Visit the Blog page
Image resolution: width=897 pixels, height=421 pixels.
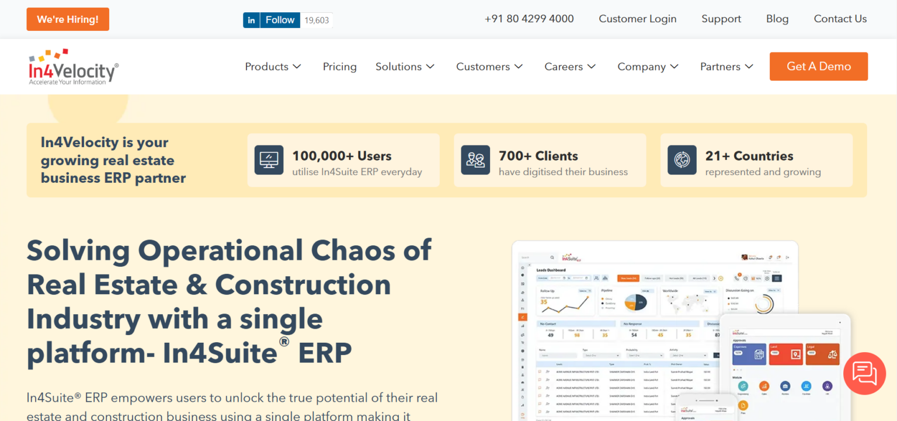(x=777, y=19)
